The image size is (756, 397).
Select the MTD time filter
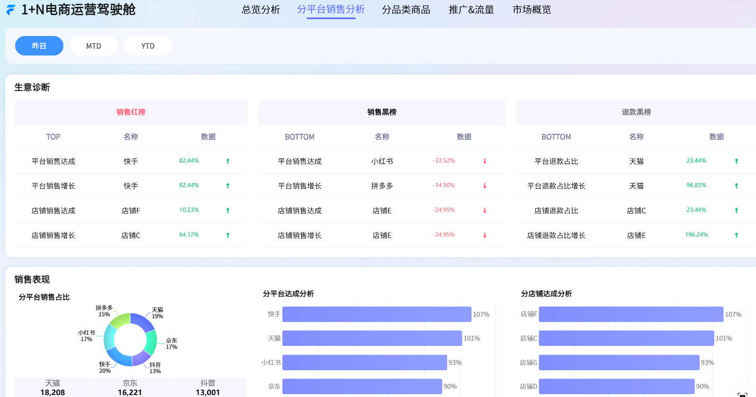94,46
